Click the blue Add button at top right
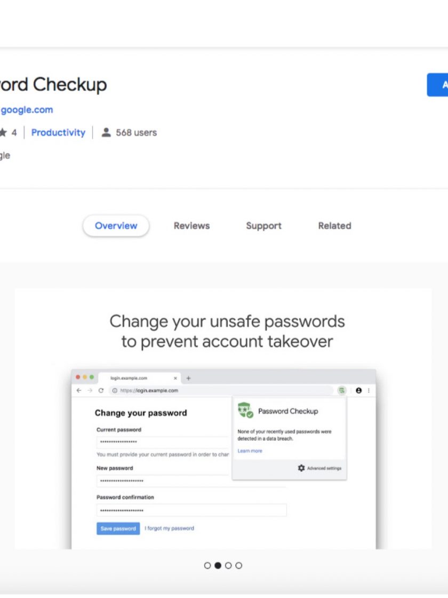 pyautogui.click(x=438, y=85)
